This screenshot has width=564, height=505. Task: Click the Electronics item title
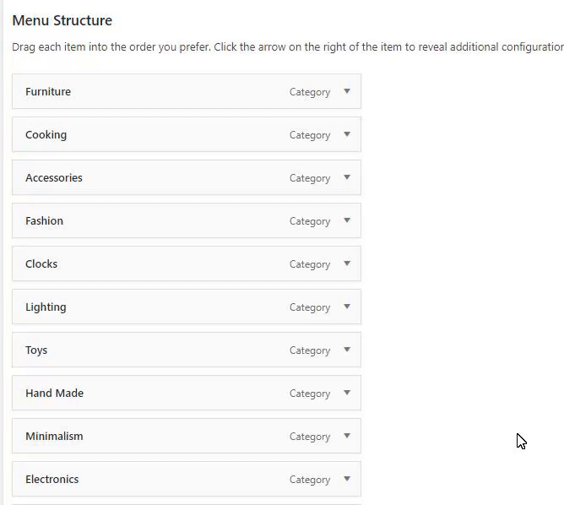coord(52,479)
